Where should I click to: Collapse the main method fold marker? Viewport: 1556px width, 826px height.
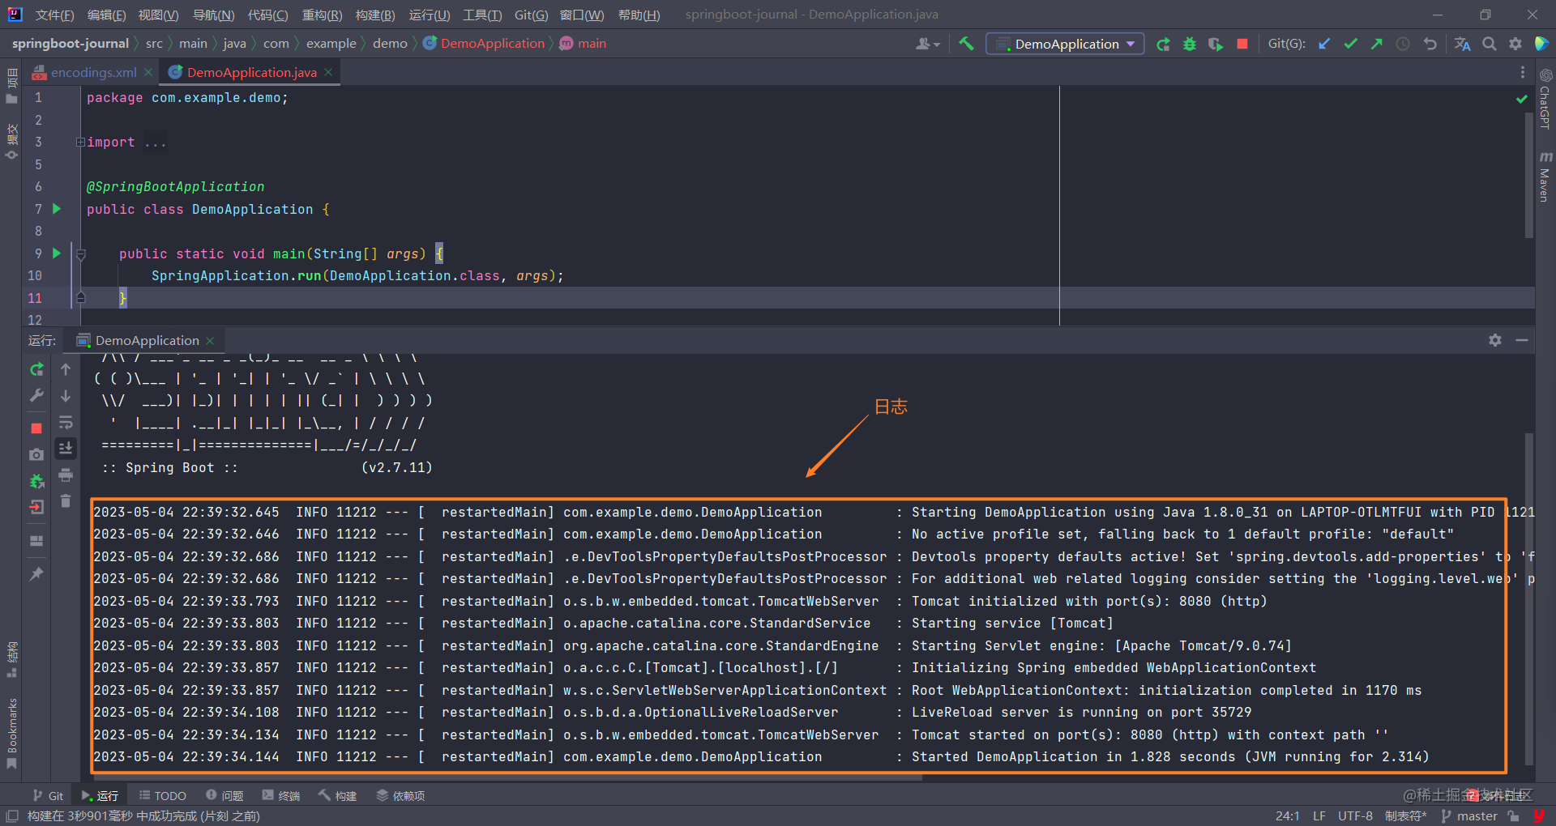pyautogui.click(x=80, y=254)
